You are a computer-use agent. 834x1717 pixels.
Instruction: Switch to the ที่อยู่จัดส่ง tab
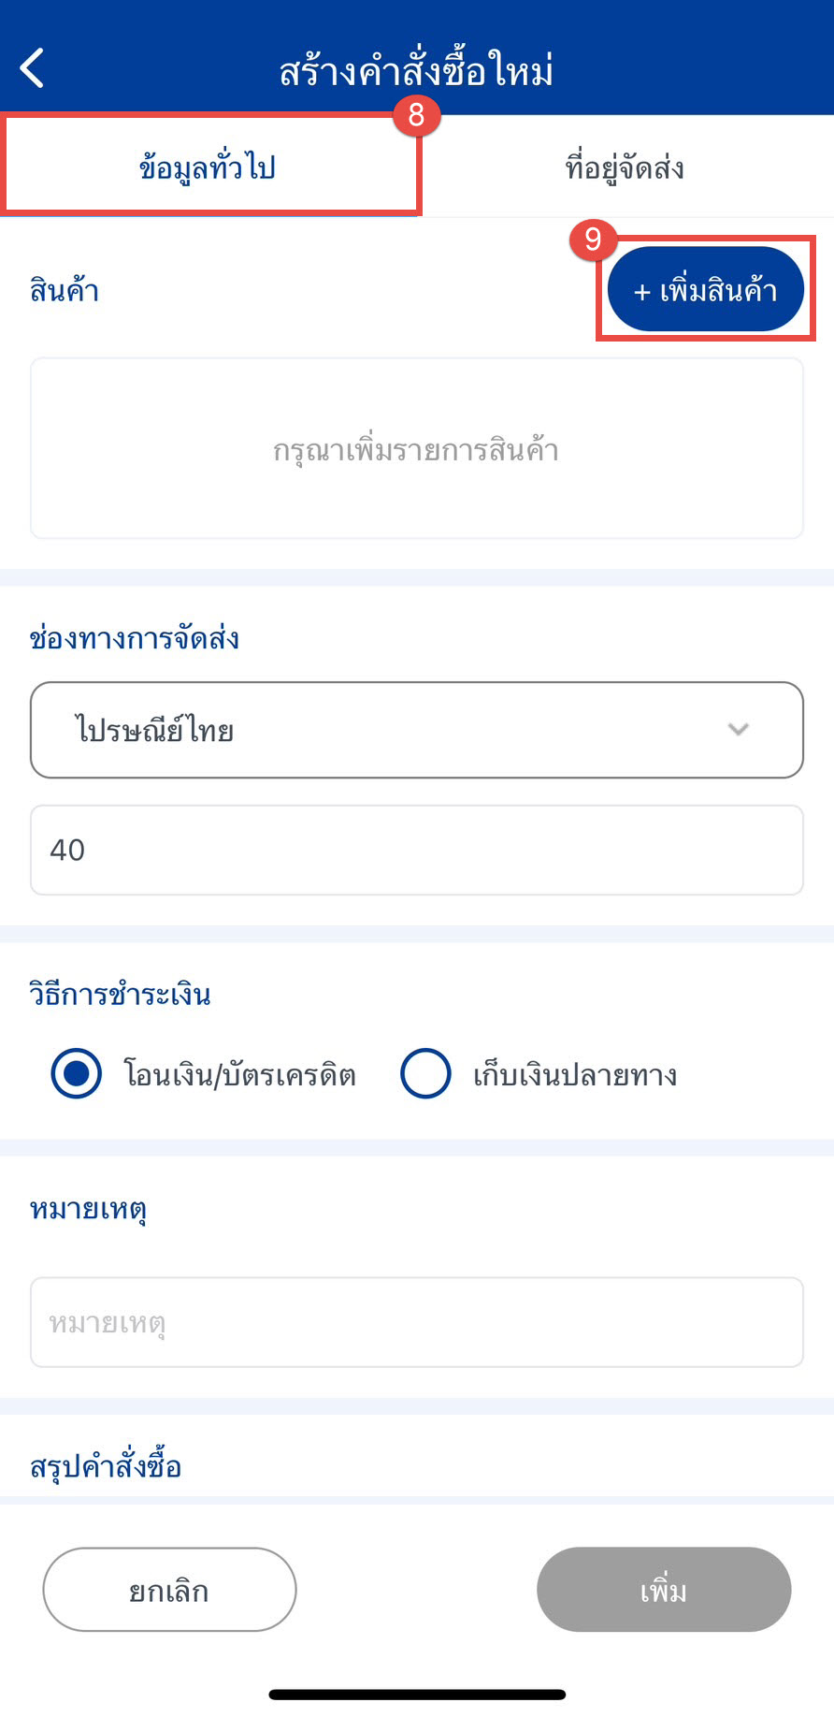pyautogui.click(x=625, y=167)
